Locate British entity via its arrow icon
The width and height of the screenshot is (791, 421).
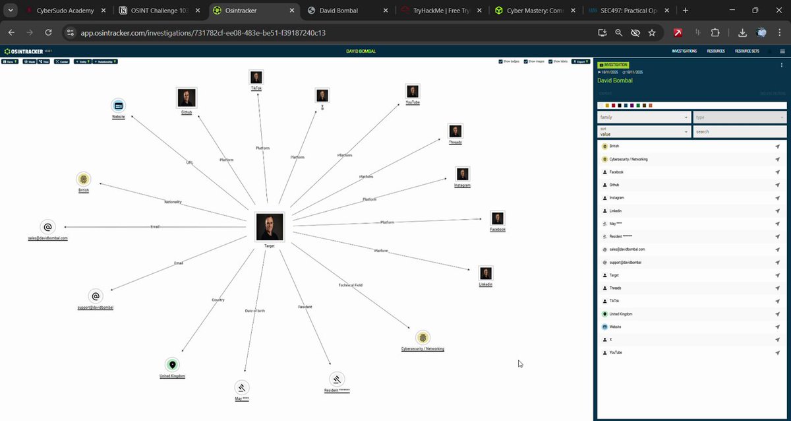778,146
